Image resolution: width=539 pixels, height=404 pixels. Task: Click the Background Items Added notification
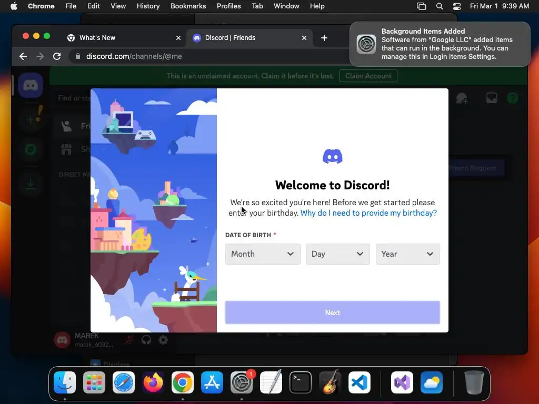click(440, 44)
